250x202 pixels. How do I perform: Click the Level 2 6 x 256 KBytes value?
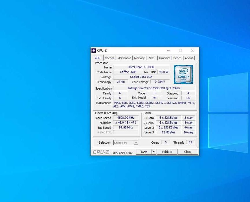tap(168, 127)
